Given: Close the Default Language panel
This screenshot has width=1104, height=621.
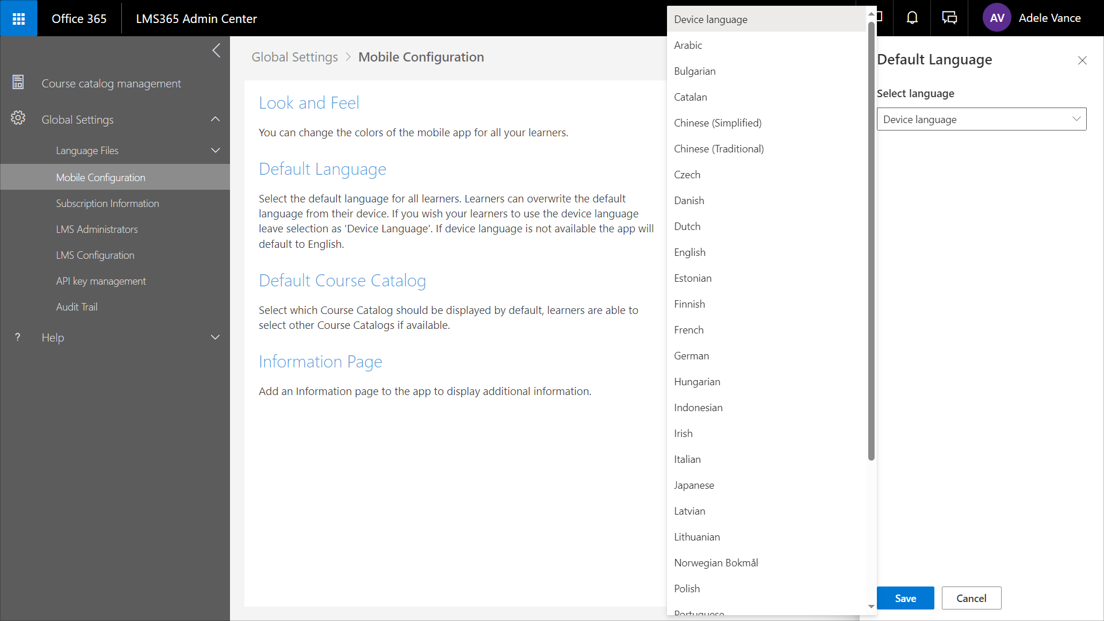Looking at the screenshot, I should tap(1082, 60).
